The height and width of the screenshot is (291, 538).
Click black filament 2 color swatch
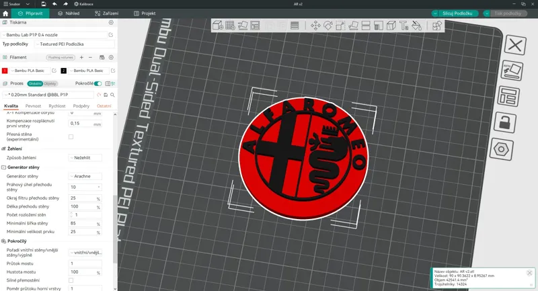63,71
